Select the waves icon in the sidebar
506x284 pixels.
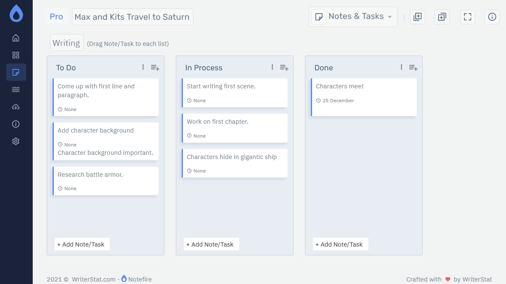point(16,89)
